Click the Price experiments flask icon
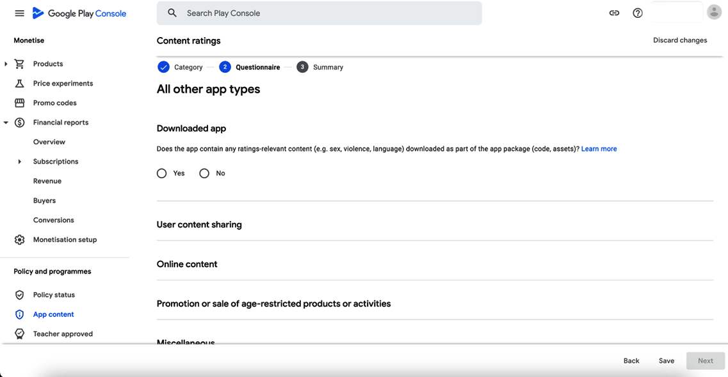The image size is (728, 377). click(x=20, y=84)
